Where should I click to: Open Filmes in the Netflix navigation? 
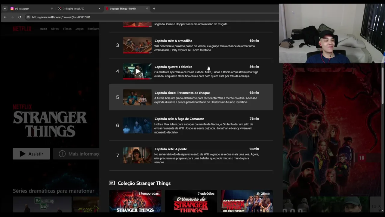(x=67, y=29)
